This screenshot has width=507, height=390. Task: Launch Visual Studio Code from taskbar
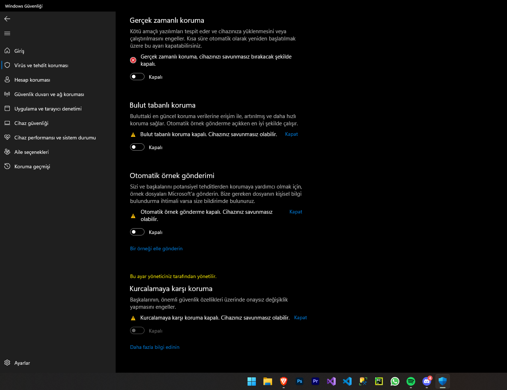point(347,381)
